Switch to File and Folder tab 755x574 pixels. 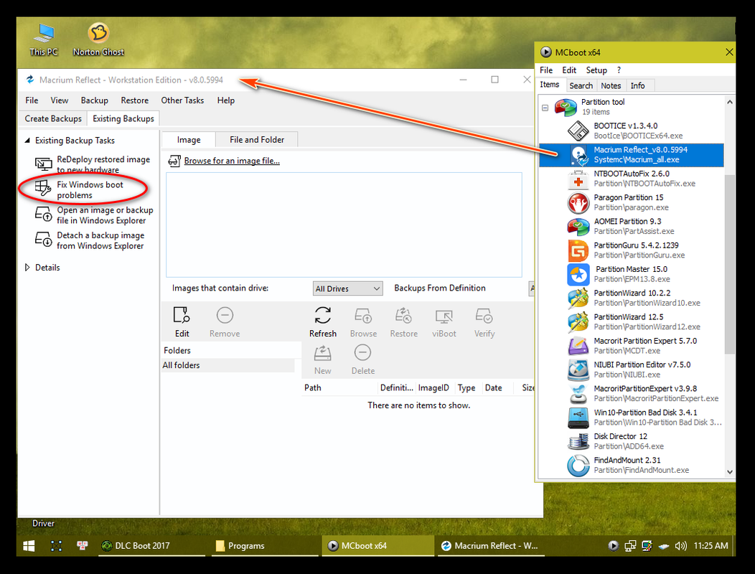coord(257,140)
